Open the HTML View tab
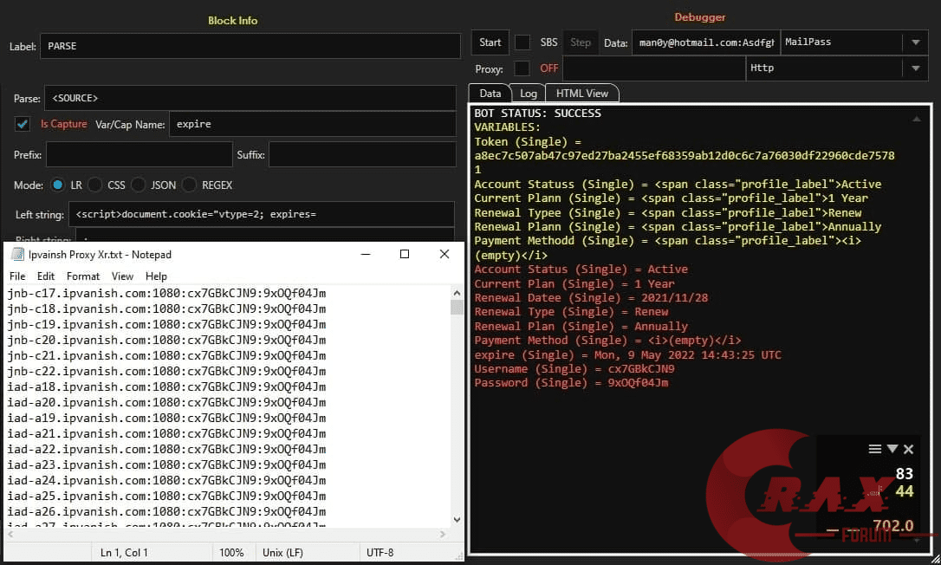This screenshot has height=565, width=941. point(581,94)
